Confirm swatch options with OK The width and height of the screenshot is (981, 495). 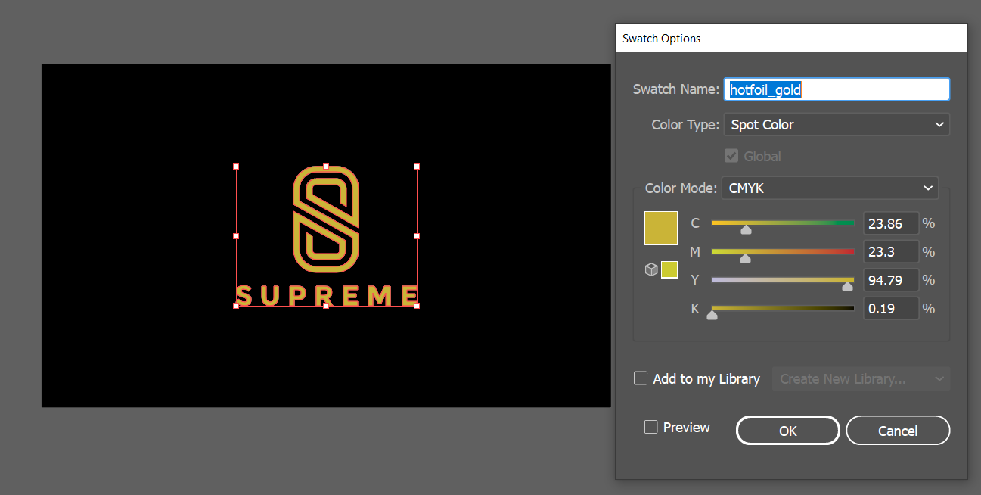[x=788, y=431]
